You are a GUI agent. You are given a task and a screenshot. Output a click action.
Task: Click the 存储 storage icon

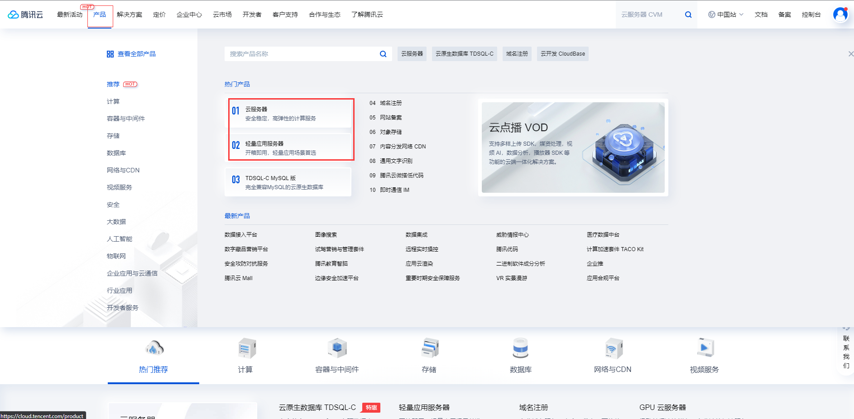pyautogui.click(x=429, y=348)
